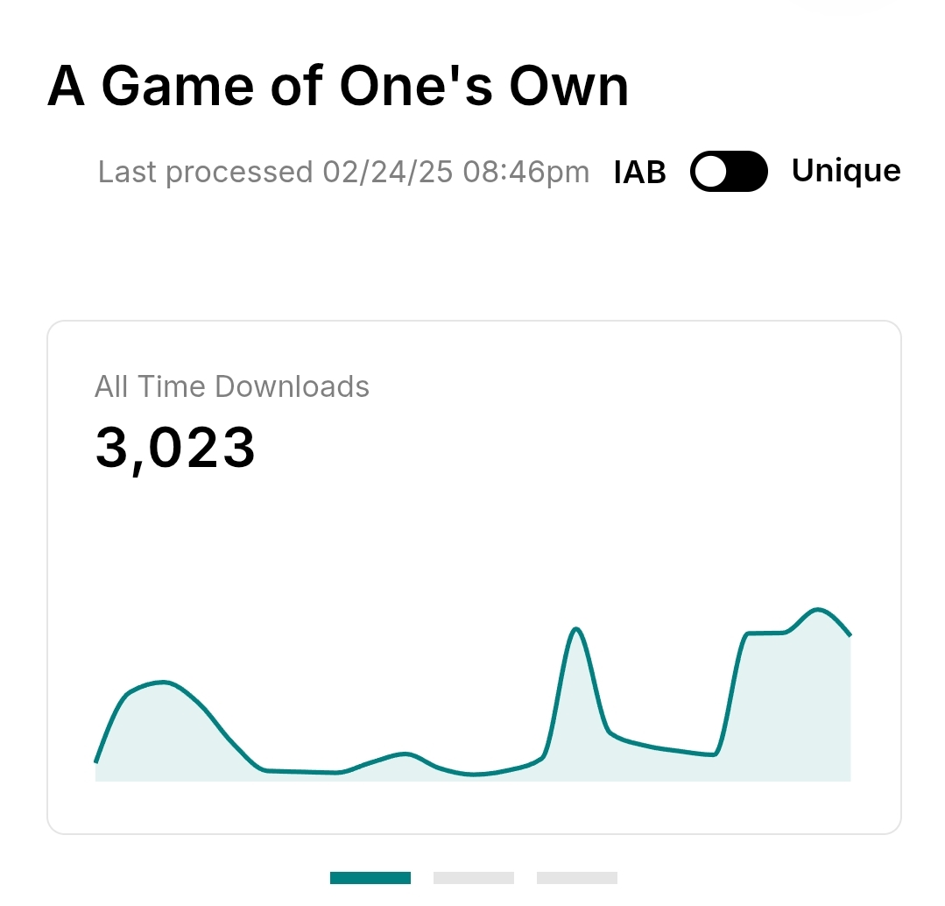Click the 3,023 downloads count
The width and height of the screenshot is (945, 906).
click(x=175, y=448)
